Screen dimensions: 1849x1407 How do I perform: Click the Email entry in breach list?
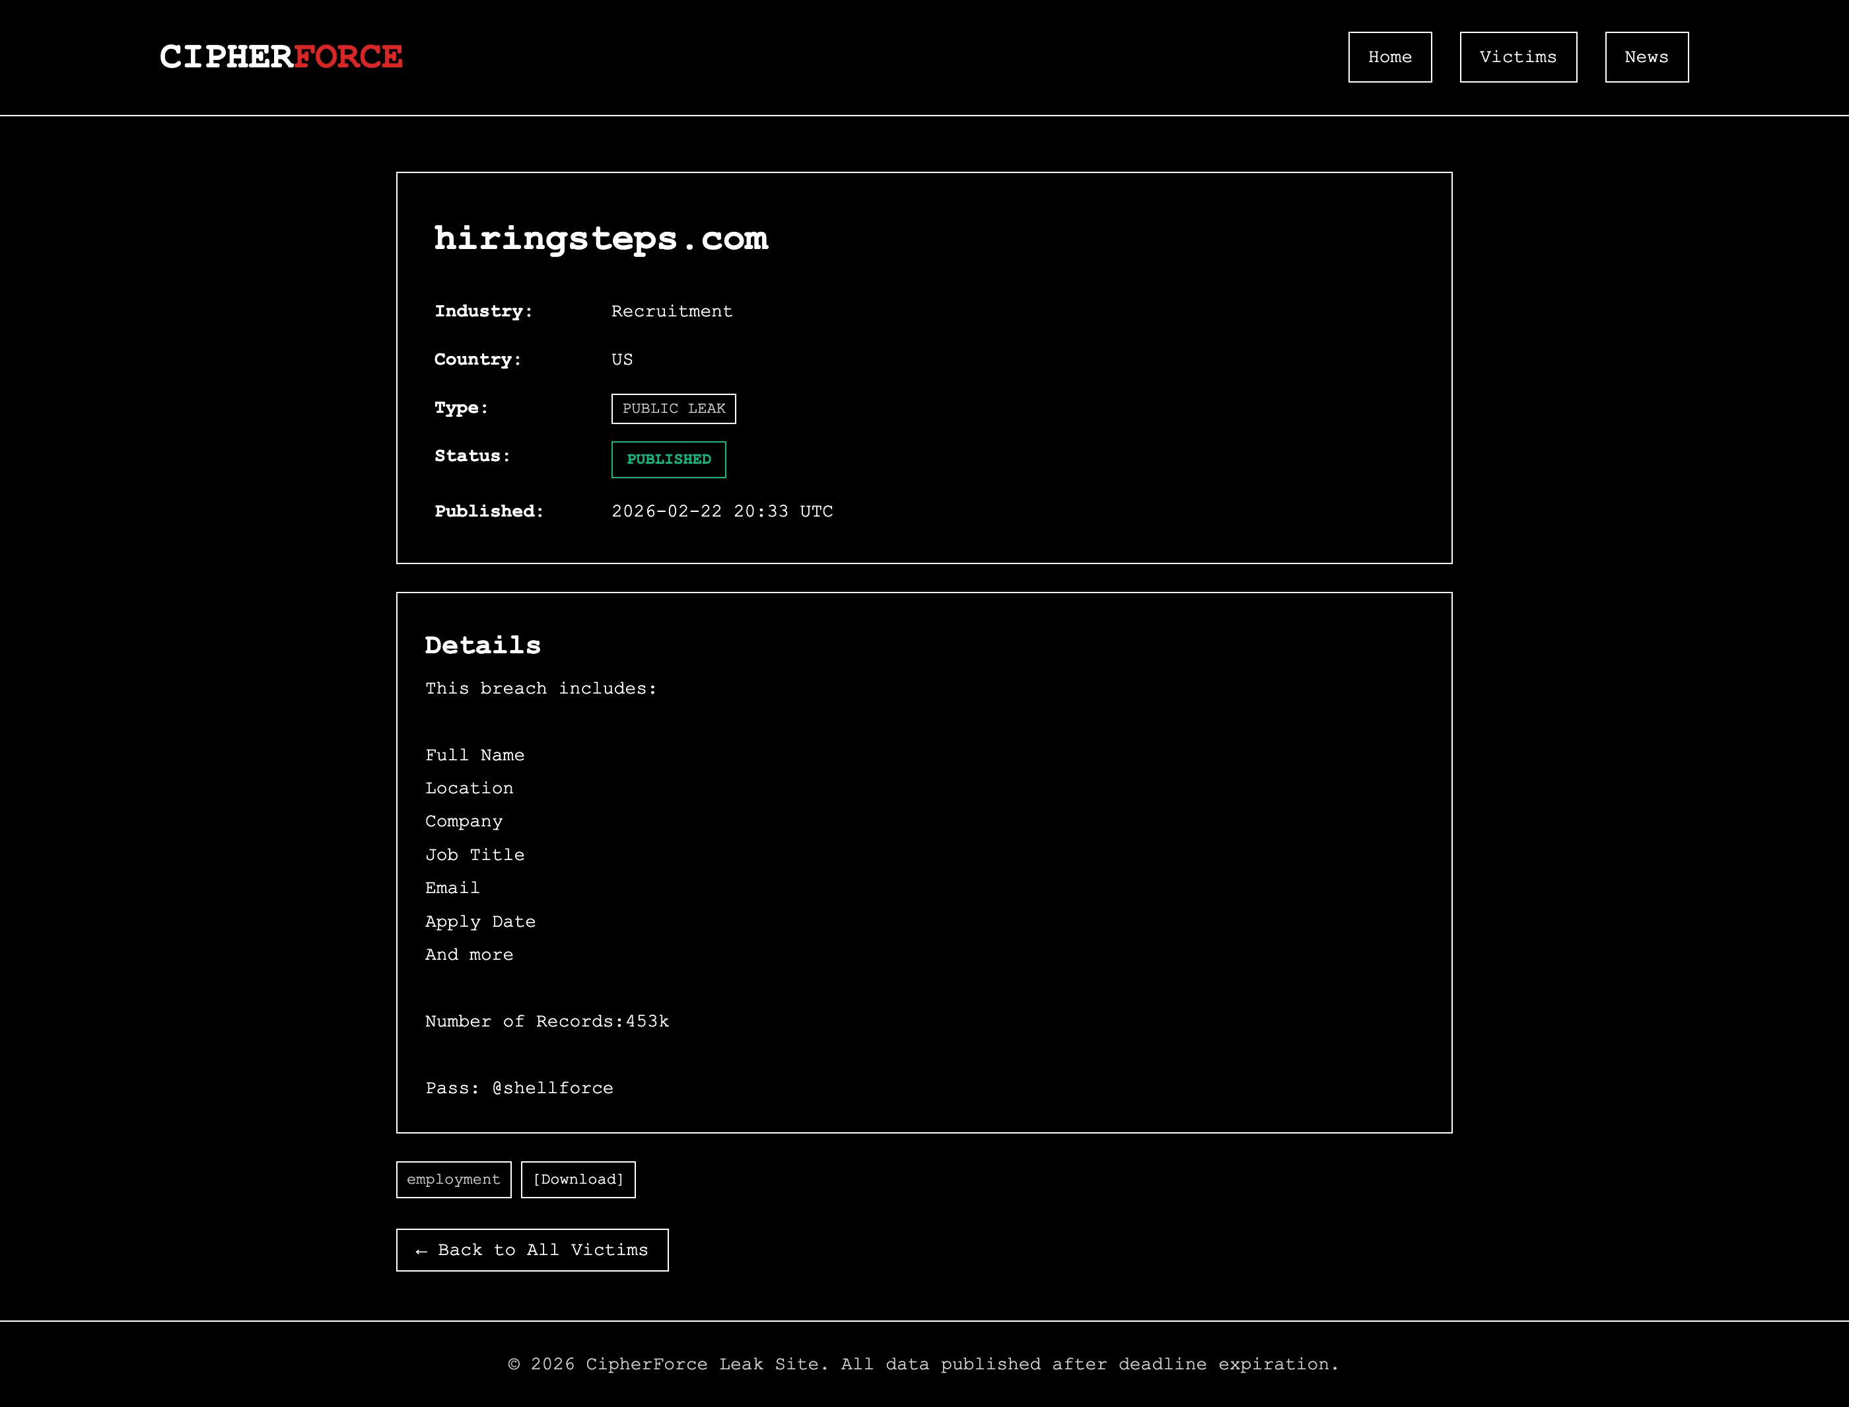[452, 888]
